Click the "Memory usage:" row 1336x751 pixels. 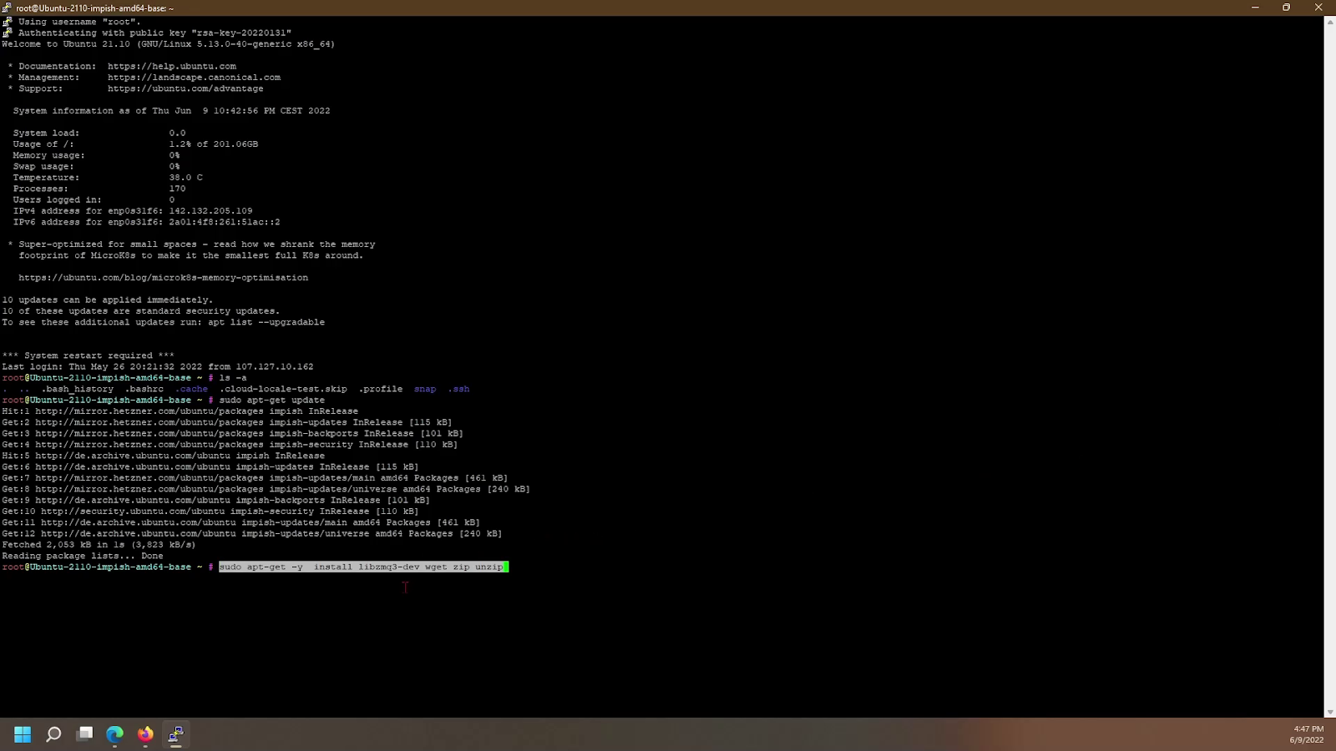[96, 155]
